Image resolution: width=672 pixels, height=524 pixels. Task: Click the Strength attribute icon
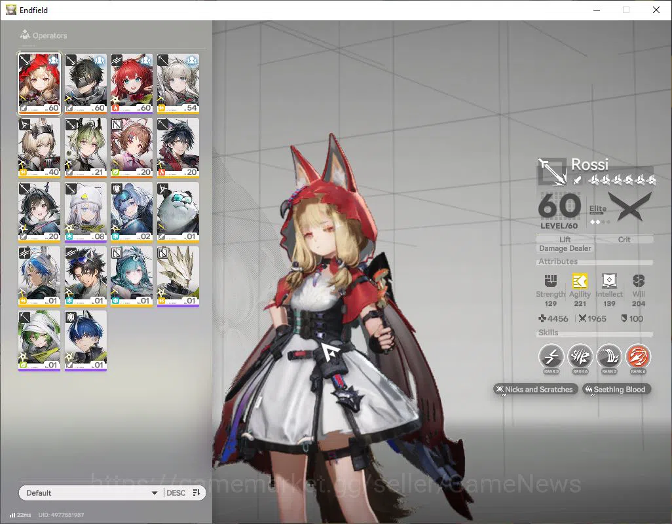pos(550,281)
